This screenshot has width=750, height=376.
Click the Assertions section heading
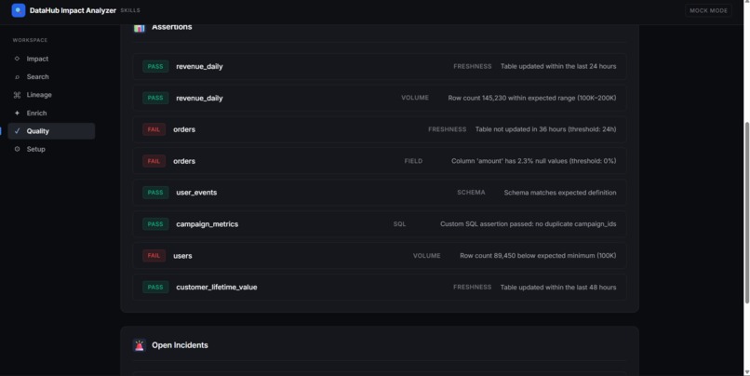pos(172,27)
